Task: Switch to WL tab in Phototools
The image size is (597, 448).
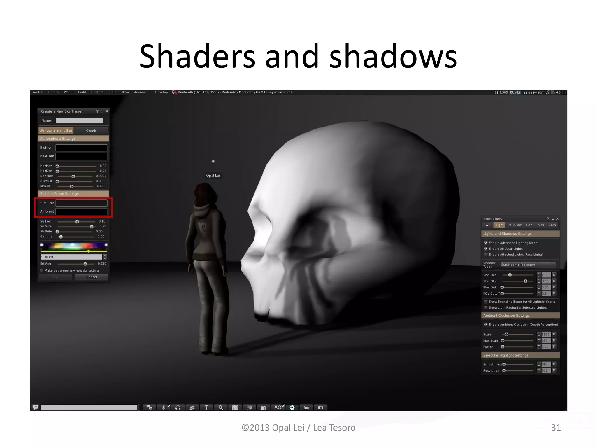Action: pos(488,225)
